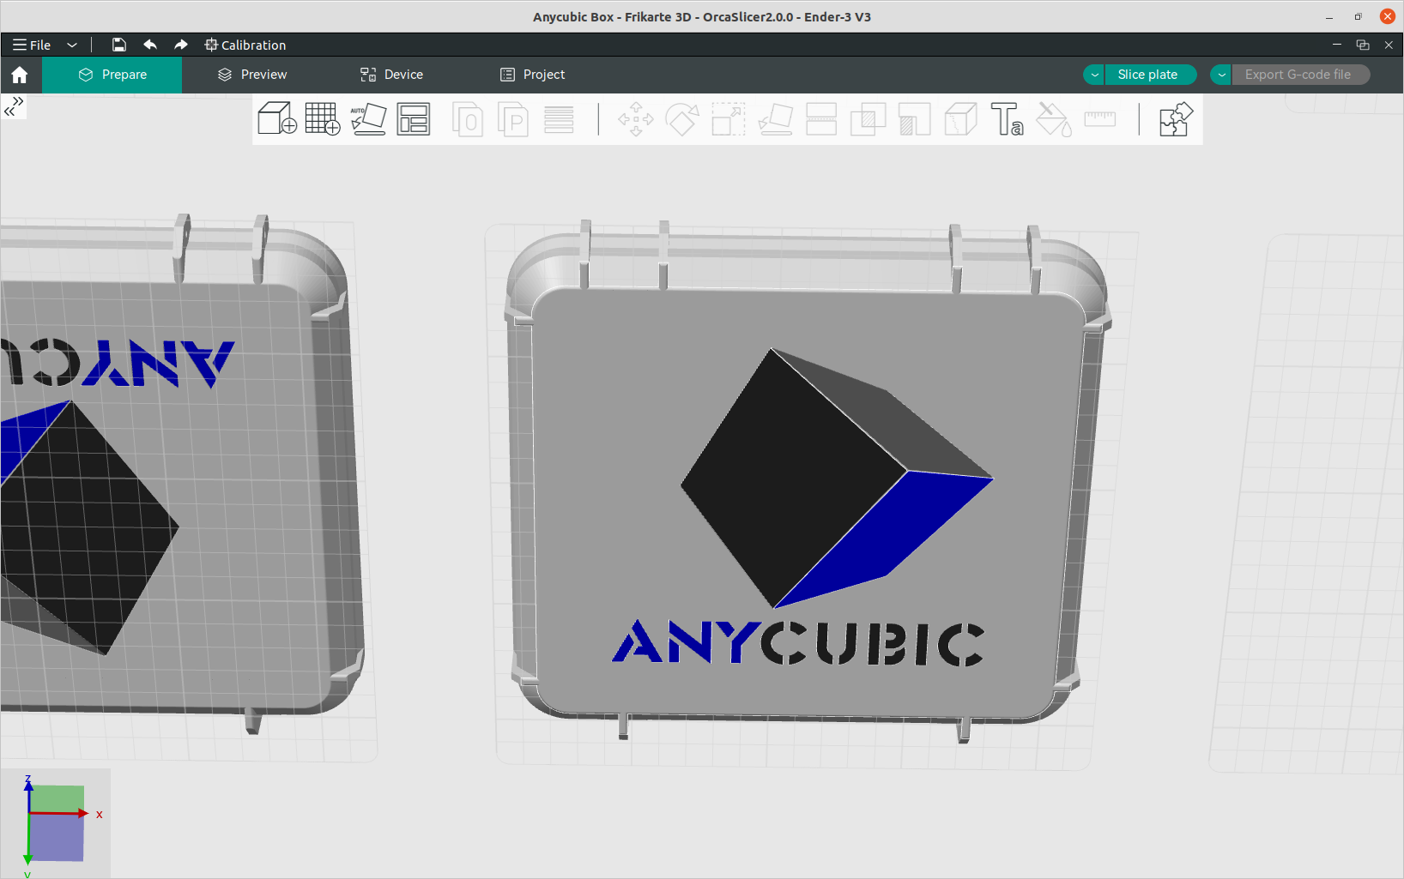Select the Move tool
Viewport: 1404px width, 879px height.
tap(636, 119)
